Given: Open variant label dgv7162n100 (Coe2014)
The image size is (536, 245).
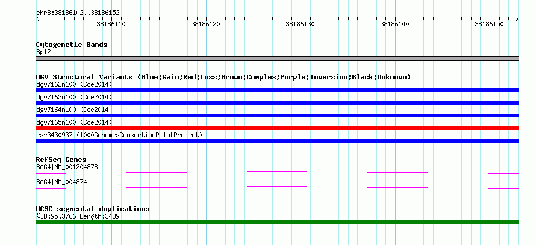Looking at the screenshot, I should coord(74,84).
